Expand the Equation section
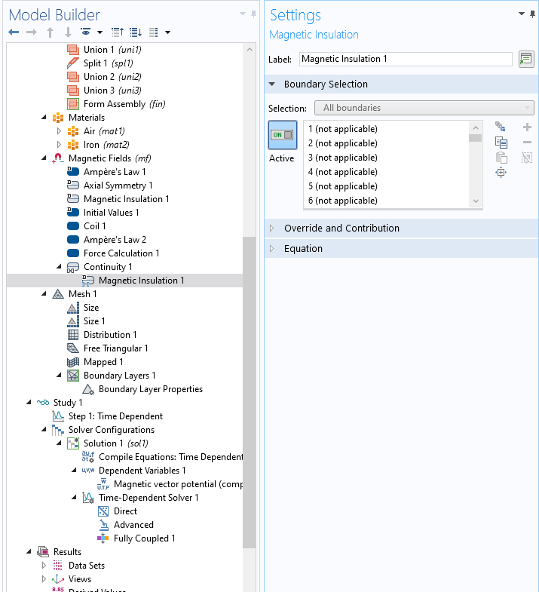Viewport: 539px width, 592px height. [303, 249]
